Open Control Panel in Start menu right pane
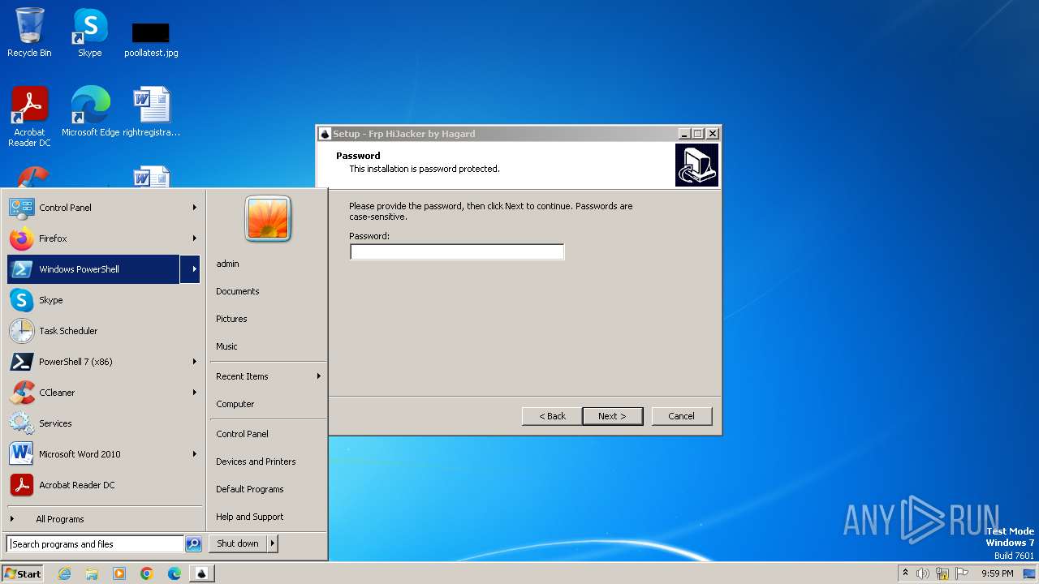The image size is (1039, 584). coord(268,434)
